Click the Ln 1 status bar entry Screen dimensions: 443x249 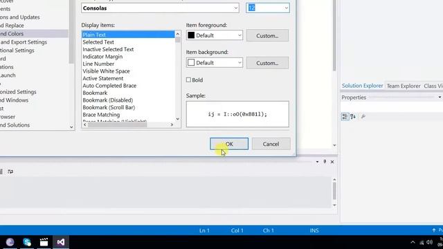[x=204, y=230]
